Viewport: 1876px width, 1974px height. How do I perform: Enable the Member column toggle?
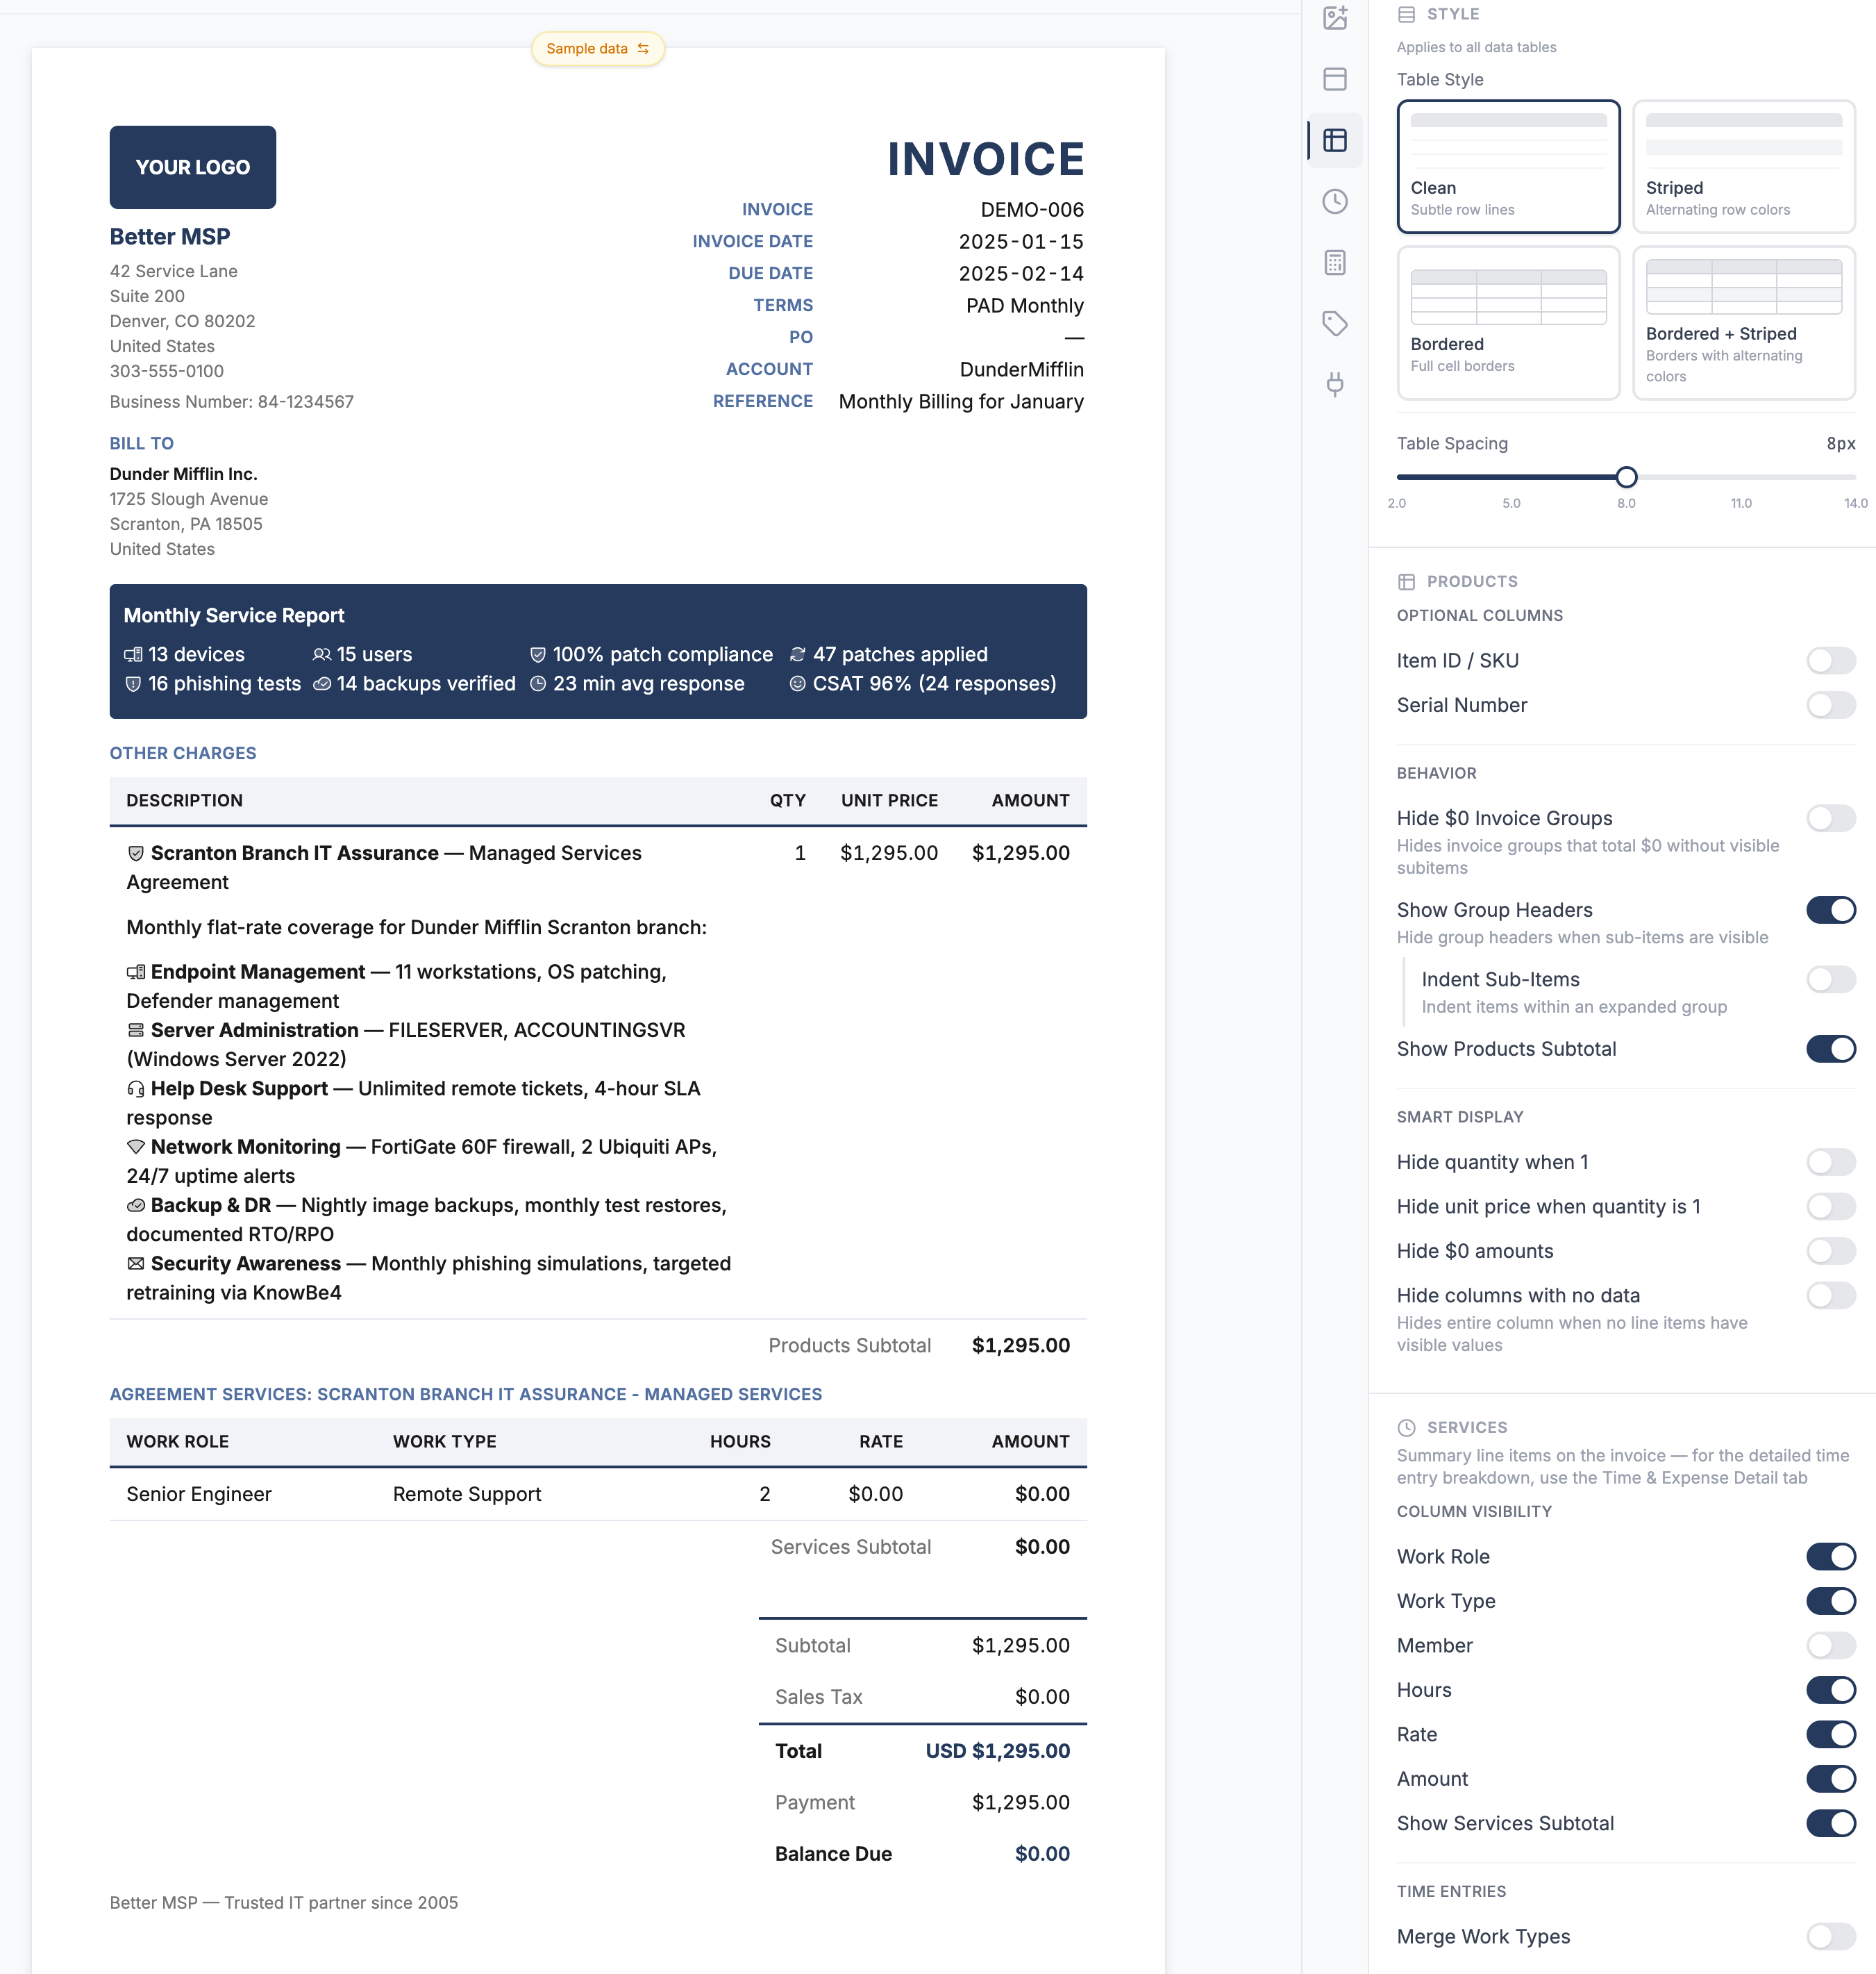pyautogui.click(x=1830, y=1645)
